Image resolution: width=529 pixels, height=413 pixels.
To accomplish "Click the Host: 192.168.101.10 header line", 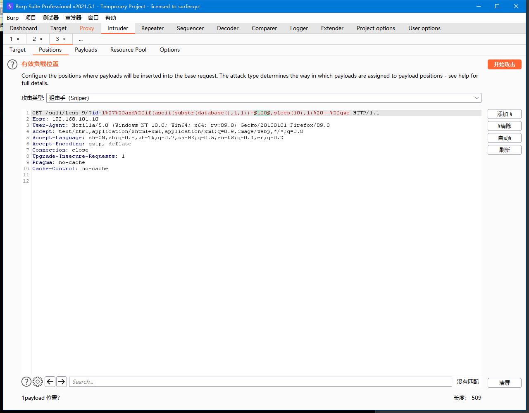I will point(65,119).
